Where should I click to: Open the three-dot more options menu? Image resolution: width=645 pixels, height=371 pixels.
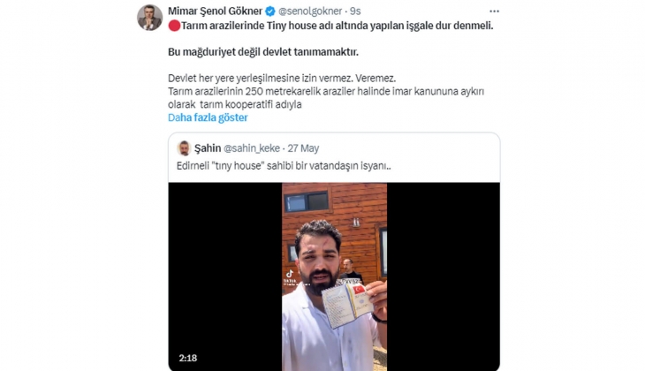coord(494,11)
